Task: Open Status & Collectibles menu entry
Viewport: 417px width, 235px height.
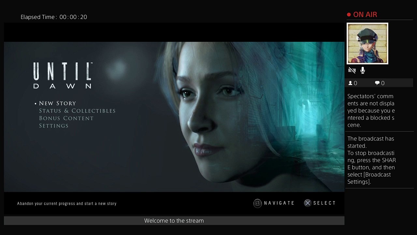Action: point(77,111)
